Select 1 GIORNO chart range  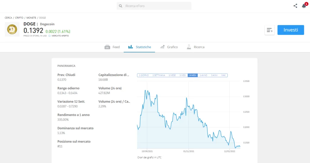click(144, 75)
